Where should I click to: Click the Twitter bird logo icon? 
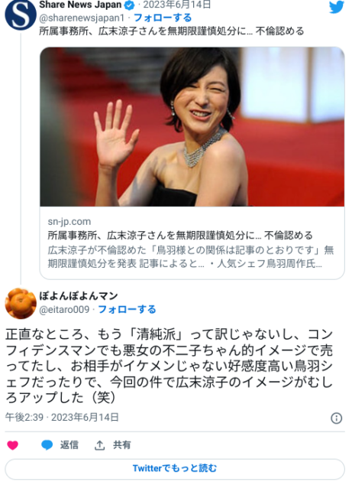337,8
